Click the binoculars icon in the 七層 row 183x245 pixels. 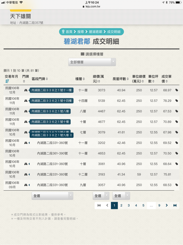point(26,132)
